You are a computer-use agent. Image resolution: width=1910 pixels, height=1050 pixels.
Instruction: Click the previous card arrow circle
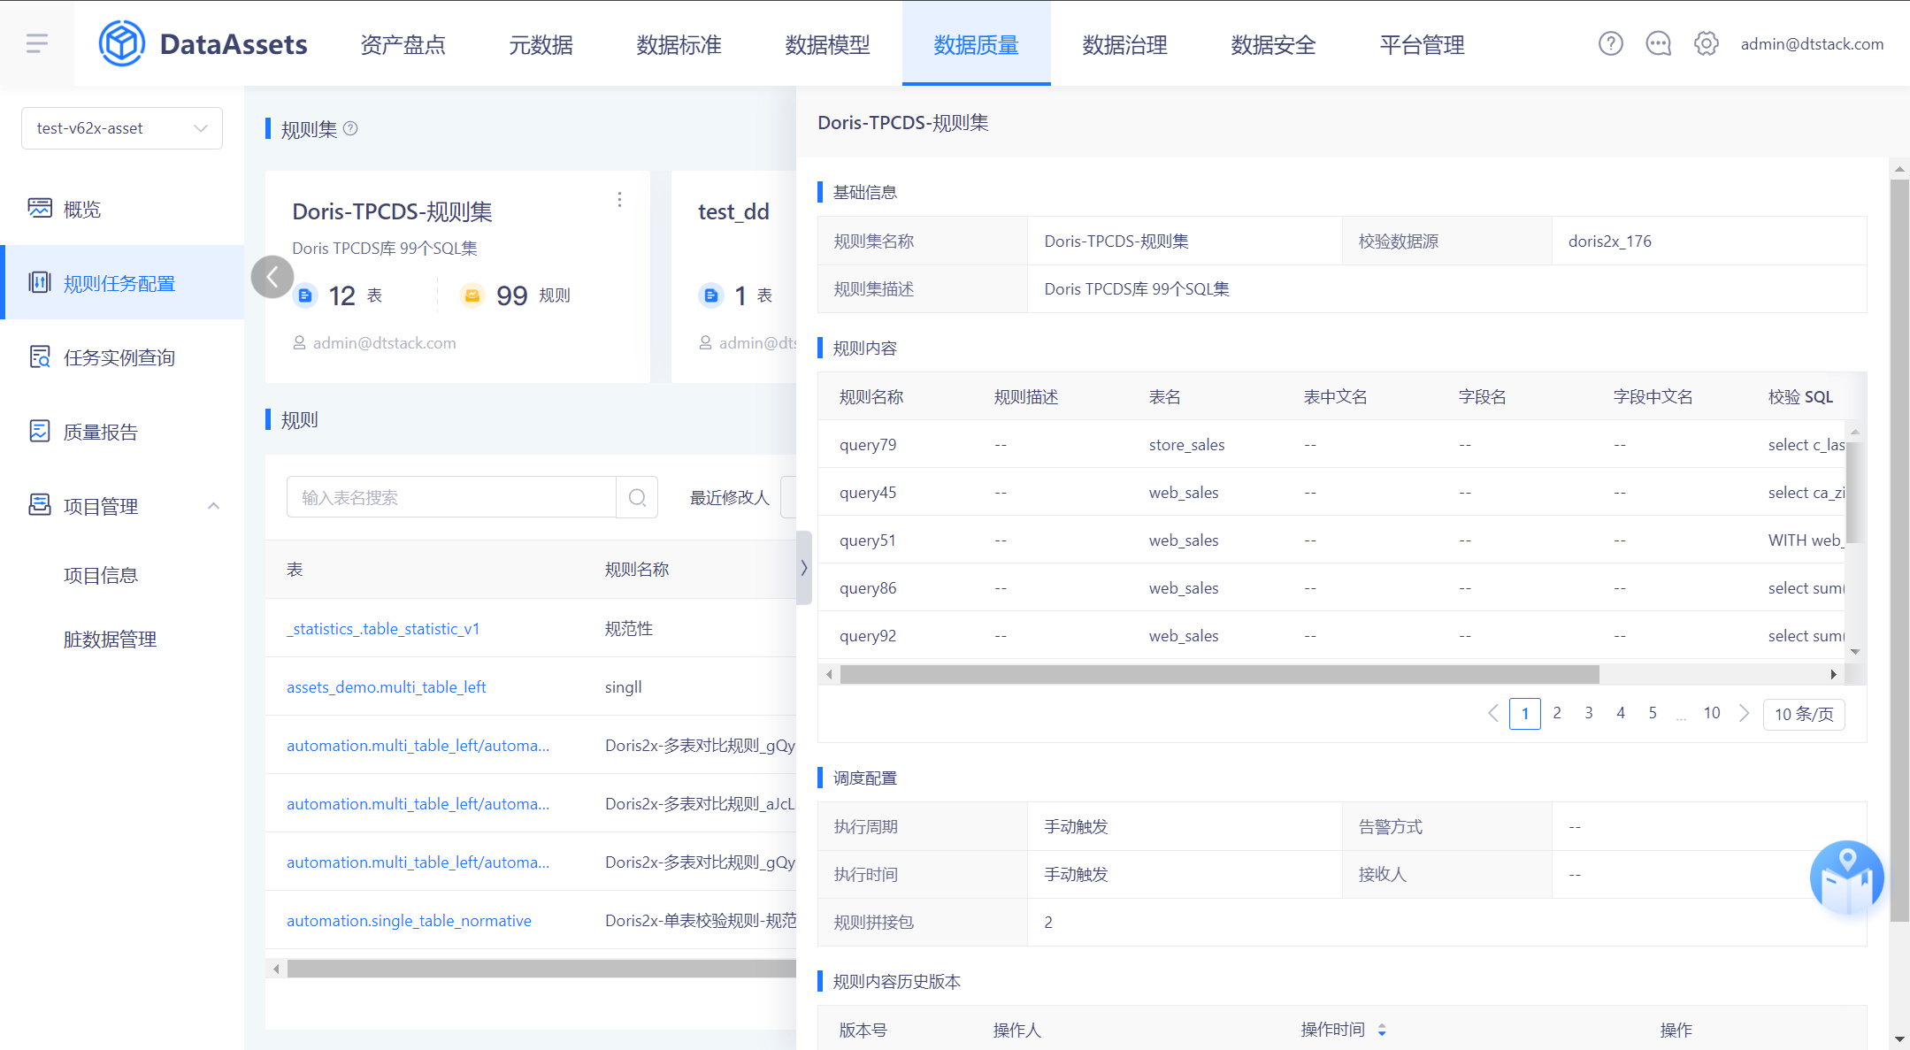click(x=272, y=277)
